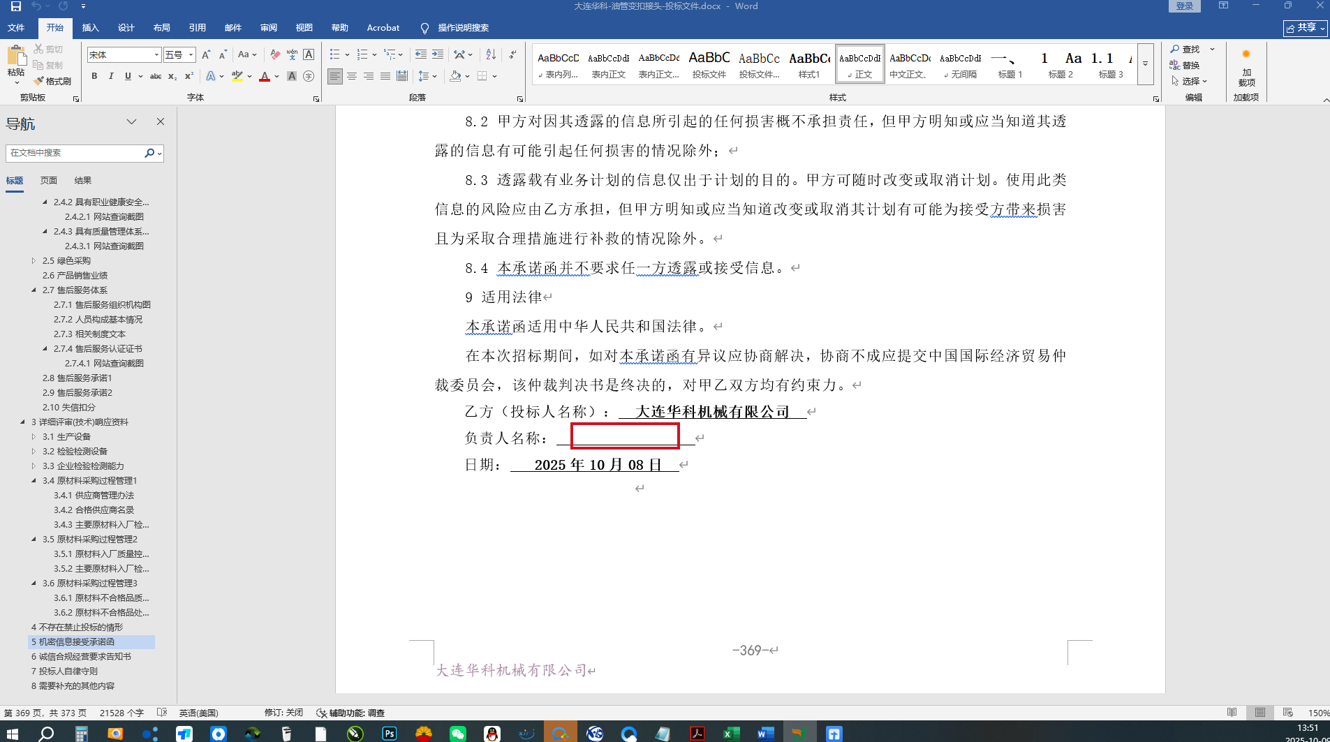The image size is (1330, 742).
Task: Save the document from the quick access toolbar
Action: (x=15, y=6)
